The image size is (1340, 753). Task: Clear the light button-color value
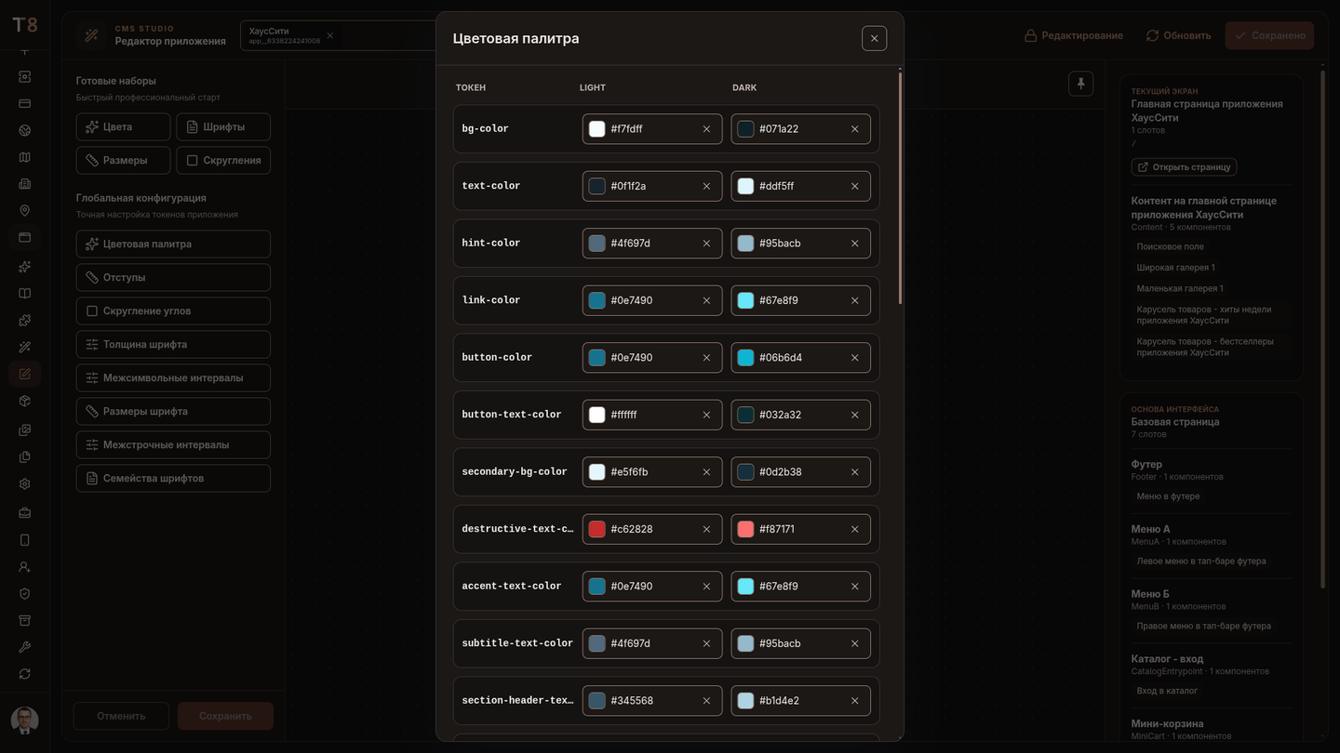[706, 358]
